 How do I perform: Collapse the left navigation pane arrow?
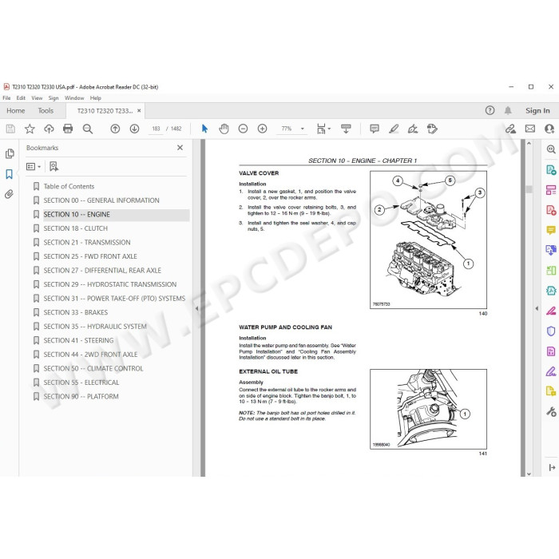coord(196,308)
